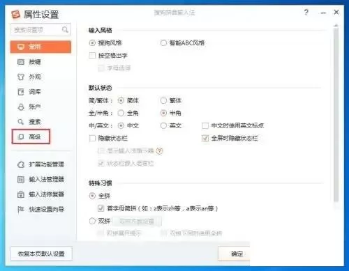This screenshot has height=271, width=349.
Task: Minimize the 属性设置 window
Action: pos(323,13)
